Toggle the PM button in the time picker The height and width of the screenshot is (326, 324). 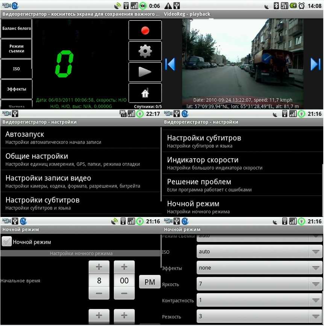coord(150,282)
